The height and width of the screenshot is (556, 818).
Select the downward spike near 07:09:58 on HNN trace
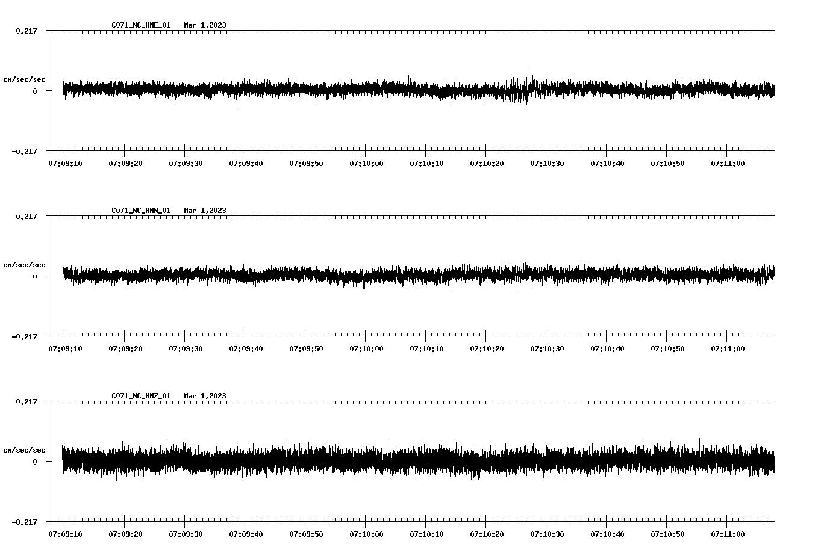364,286
